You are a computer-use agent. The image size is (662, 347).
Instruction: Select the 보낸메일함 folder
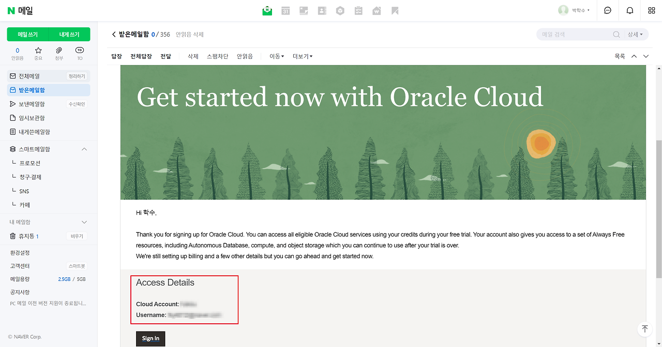pos(32,104)
